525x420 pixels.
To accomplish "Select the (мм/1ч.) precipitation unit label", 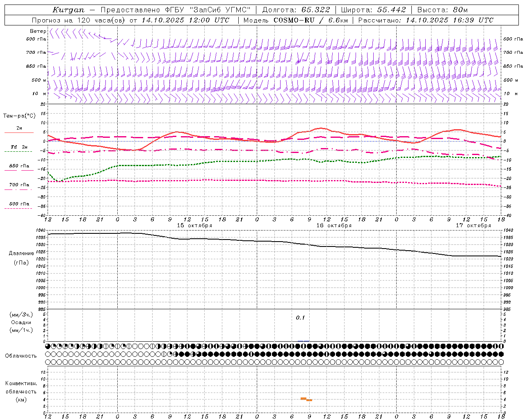I will click(x=21, y=330).
